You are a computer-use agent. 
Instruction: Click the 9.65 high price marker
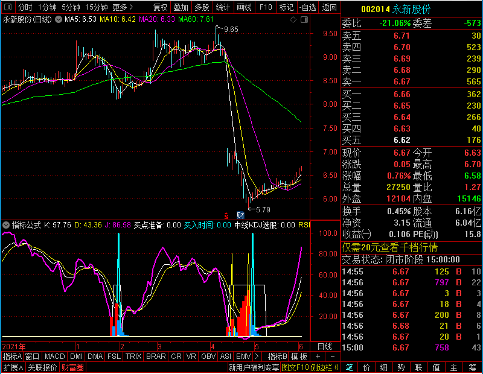[231, 30]
